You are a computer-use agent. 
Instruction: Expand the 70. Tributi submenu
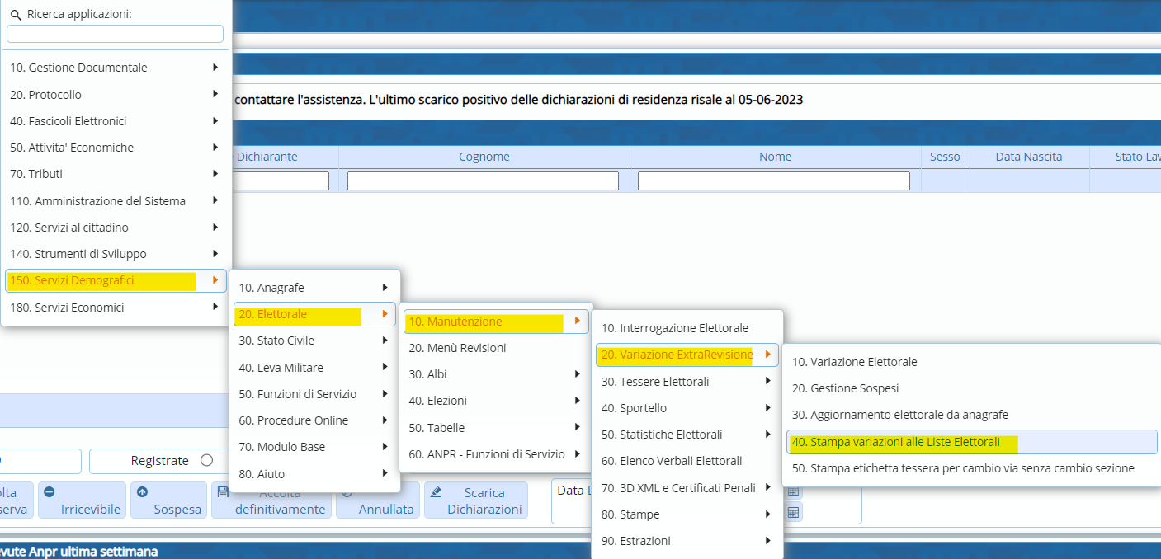pyautogui.click(x=116, y=174)
